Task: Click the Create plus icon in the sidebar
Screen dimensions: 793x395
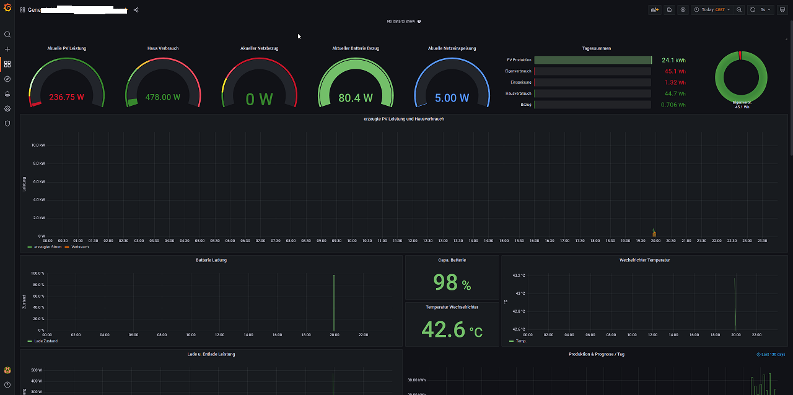Action: point(7,50)
